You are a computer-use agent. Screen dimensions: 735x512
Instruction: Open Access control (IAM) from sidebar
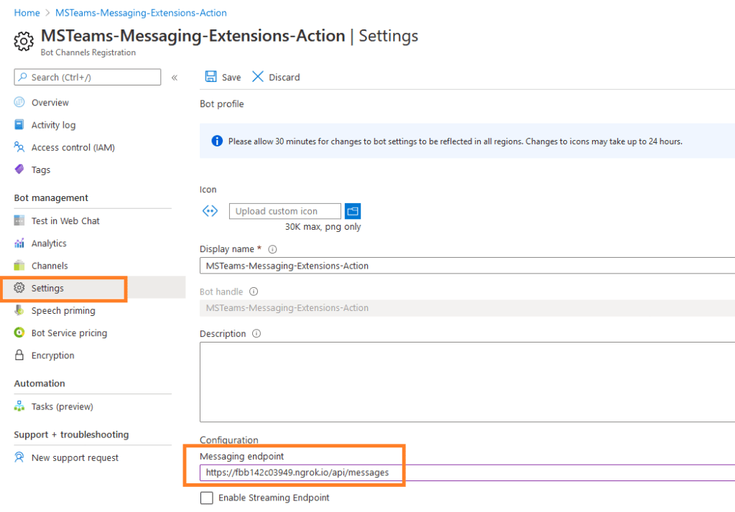73,147
